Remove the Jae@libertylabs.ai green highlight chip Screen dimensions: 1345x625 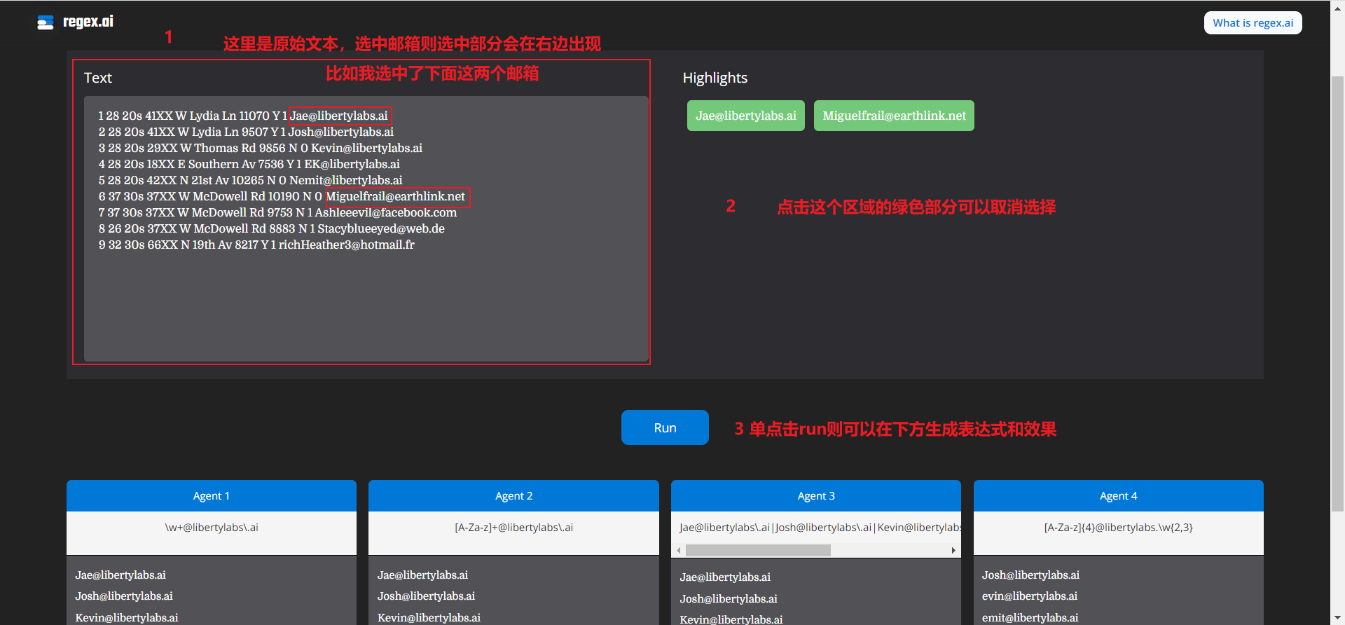(745, 116)
